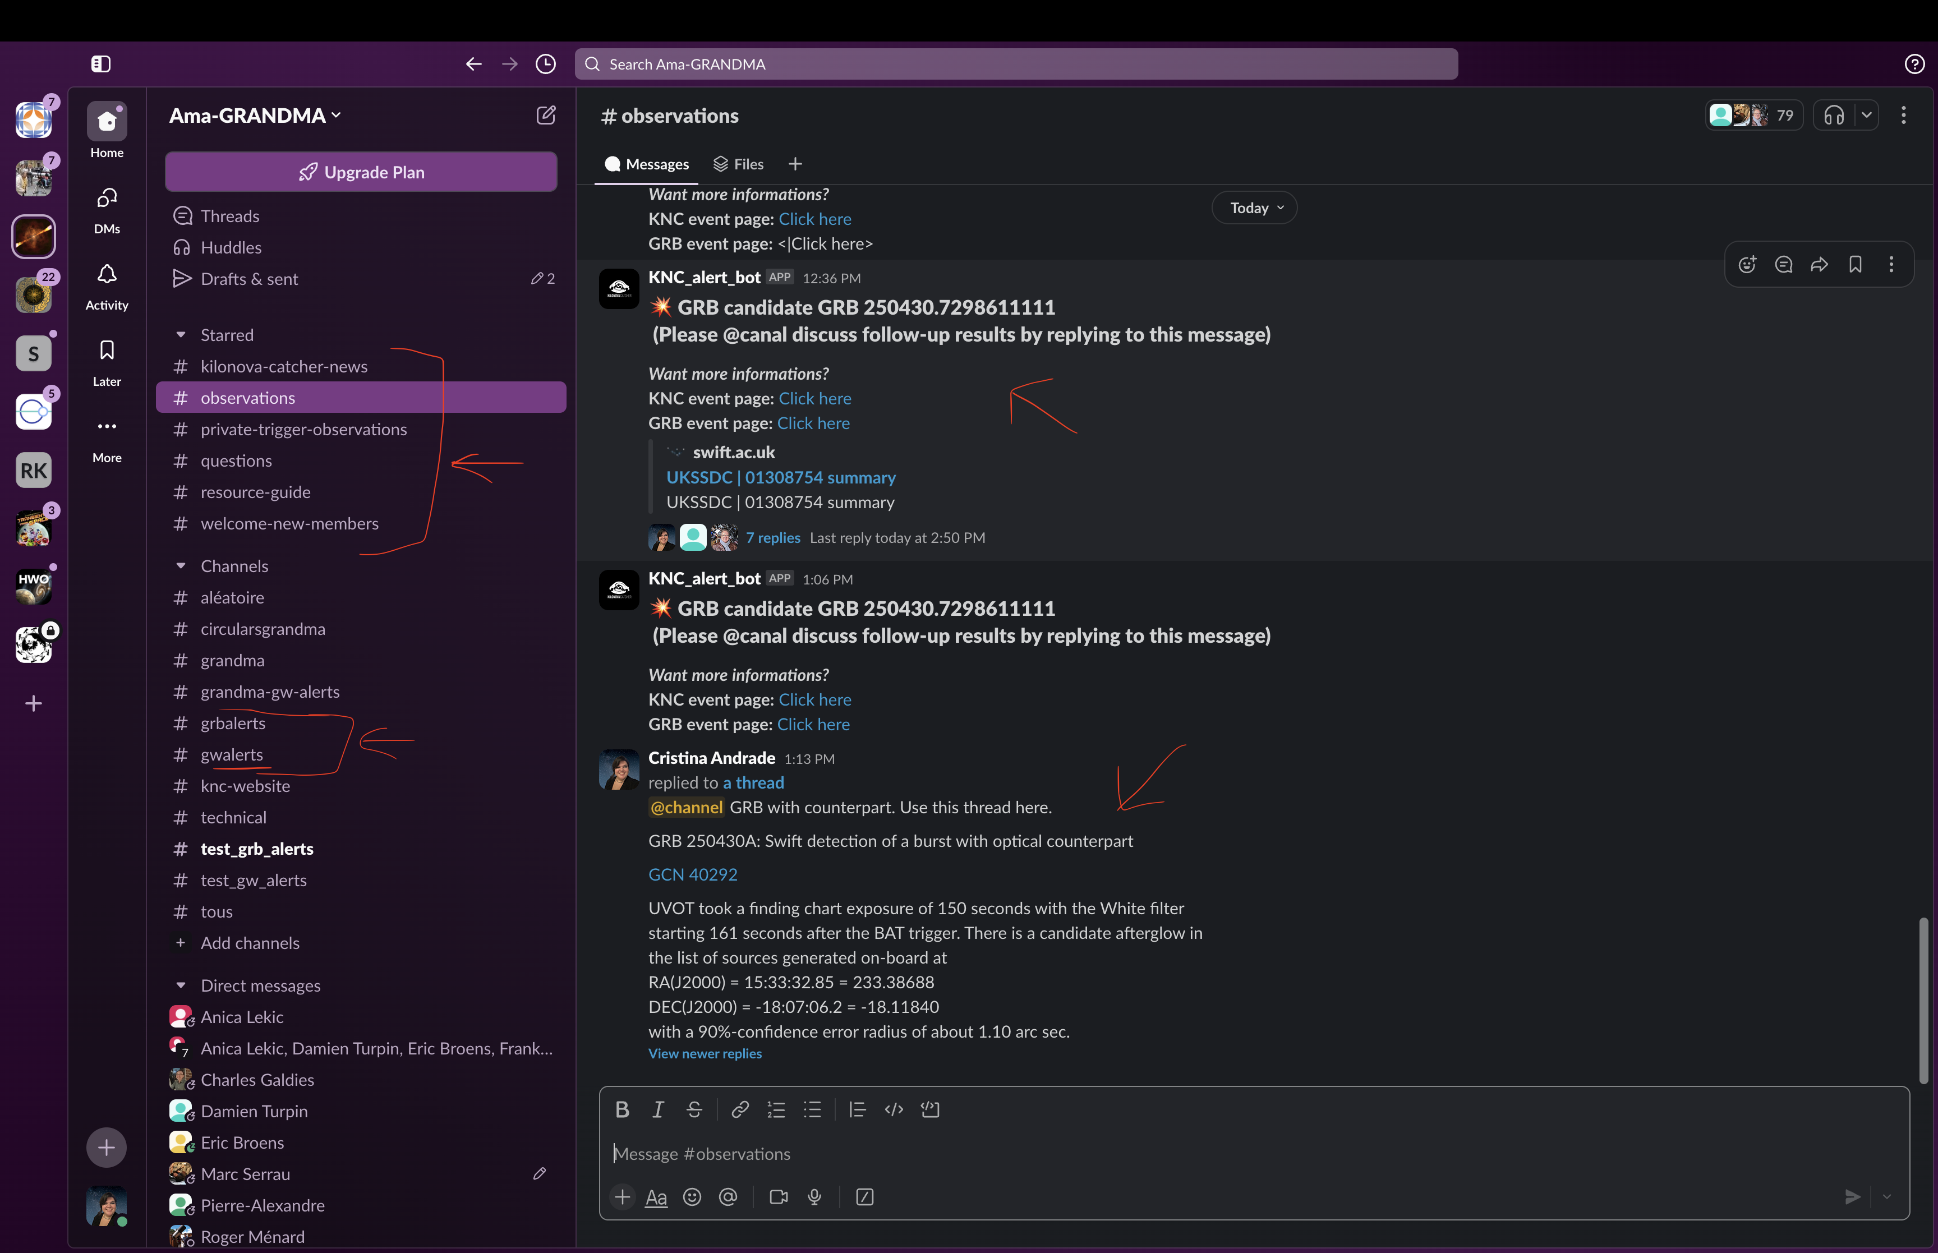The height and width of the screenshot is (1253, 1938).
Task: Toggle bulleted list formatting
Action: point(812,1110)
